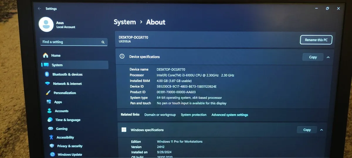Click the Accessibility figure icon
This screenshot has width=352, height=158.
51,137
